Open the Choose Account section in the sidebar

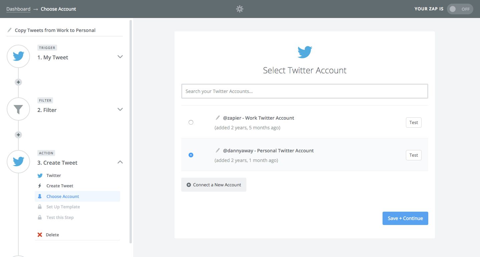63,196
